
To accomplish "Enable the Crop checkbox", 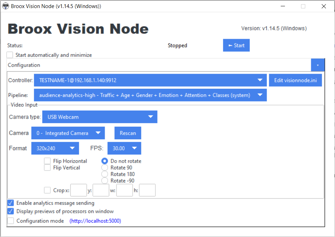I will click(x=47, y=190).
